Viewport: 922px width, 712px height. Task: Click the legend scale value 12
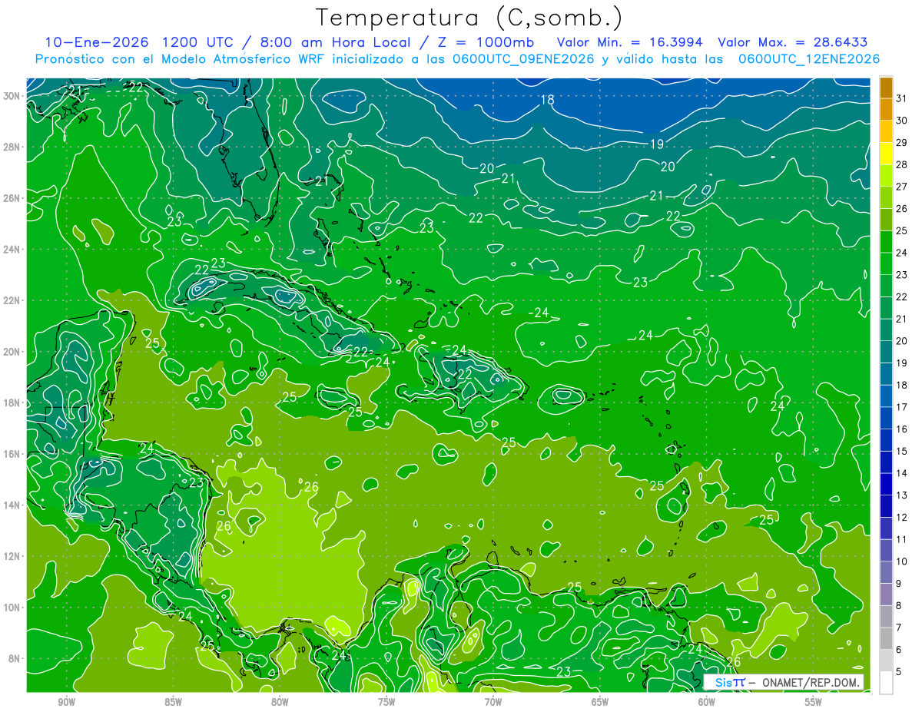pyautogui.click(x=902, y=518)
